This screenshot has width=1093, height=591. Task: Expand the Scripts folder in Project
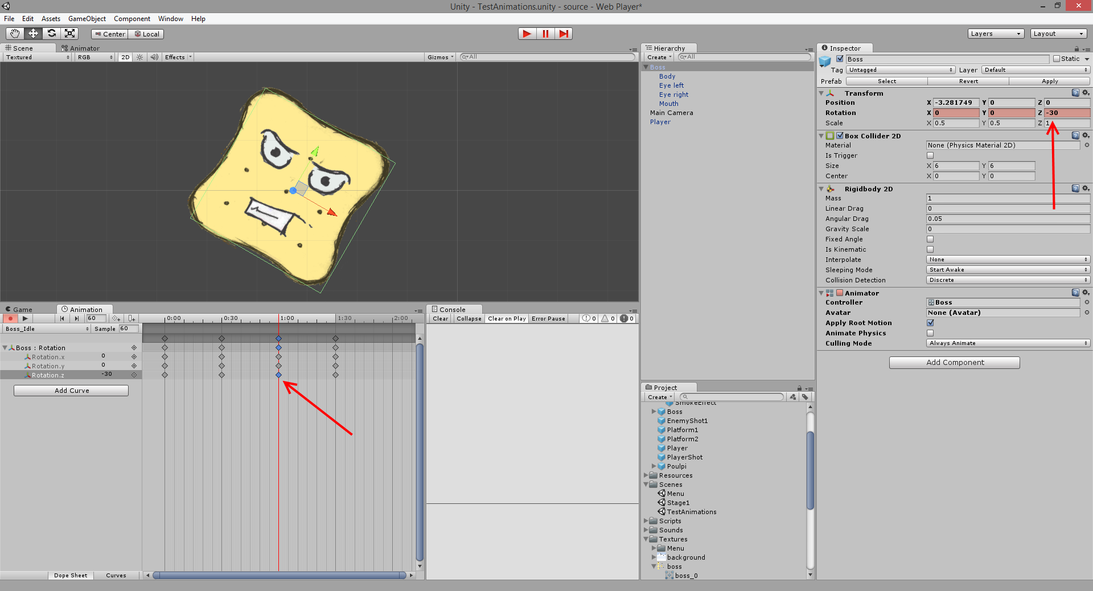point(646,521)
